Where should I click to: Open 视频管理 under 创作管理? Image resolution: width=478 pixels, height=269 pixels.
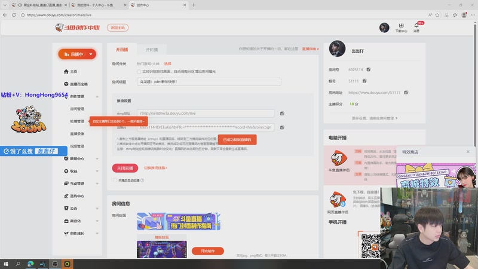(x=77, y=146)
